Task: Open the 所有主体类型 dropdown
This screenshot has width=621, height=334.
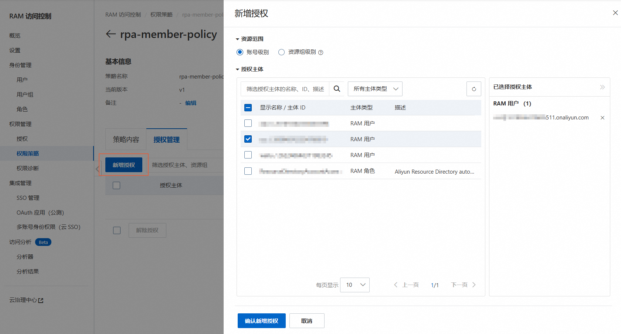Action: pyautogui.click(x=375, y=89)
